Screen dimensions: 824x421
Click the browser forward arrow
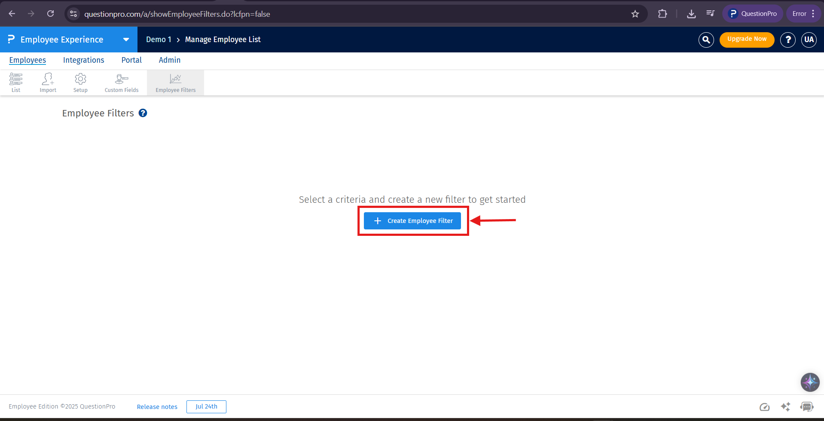tap(31, 14)
